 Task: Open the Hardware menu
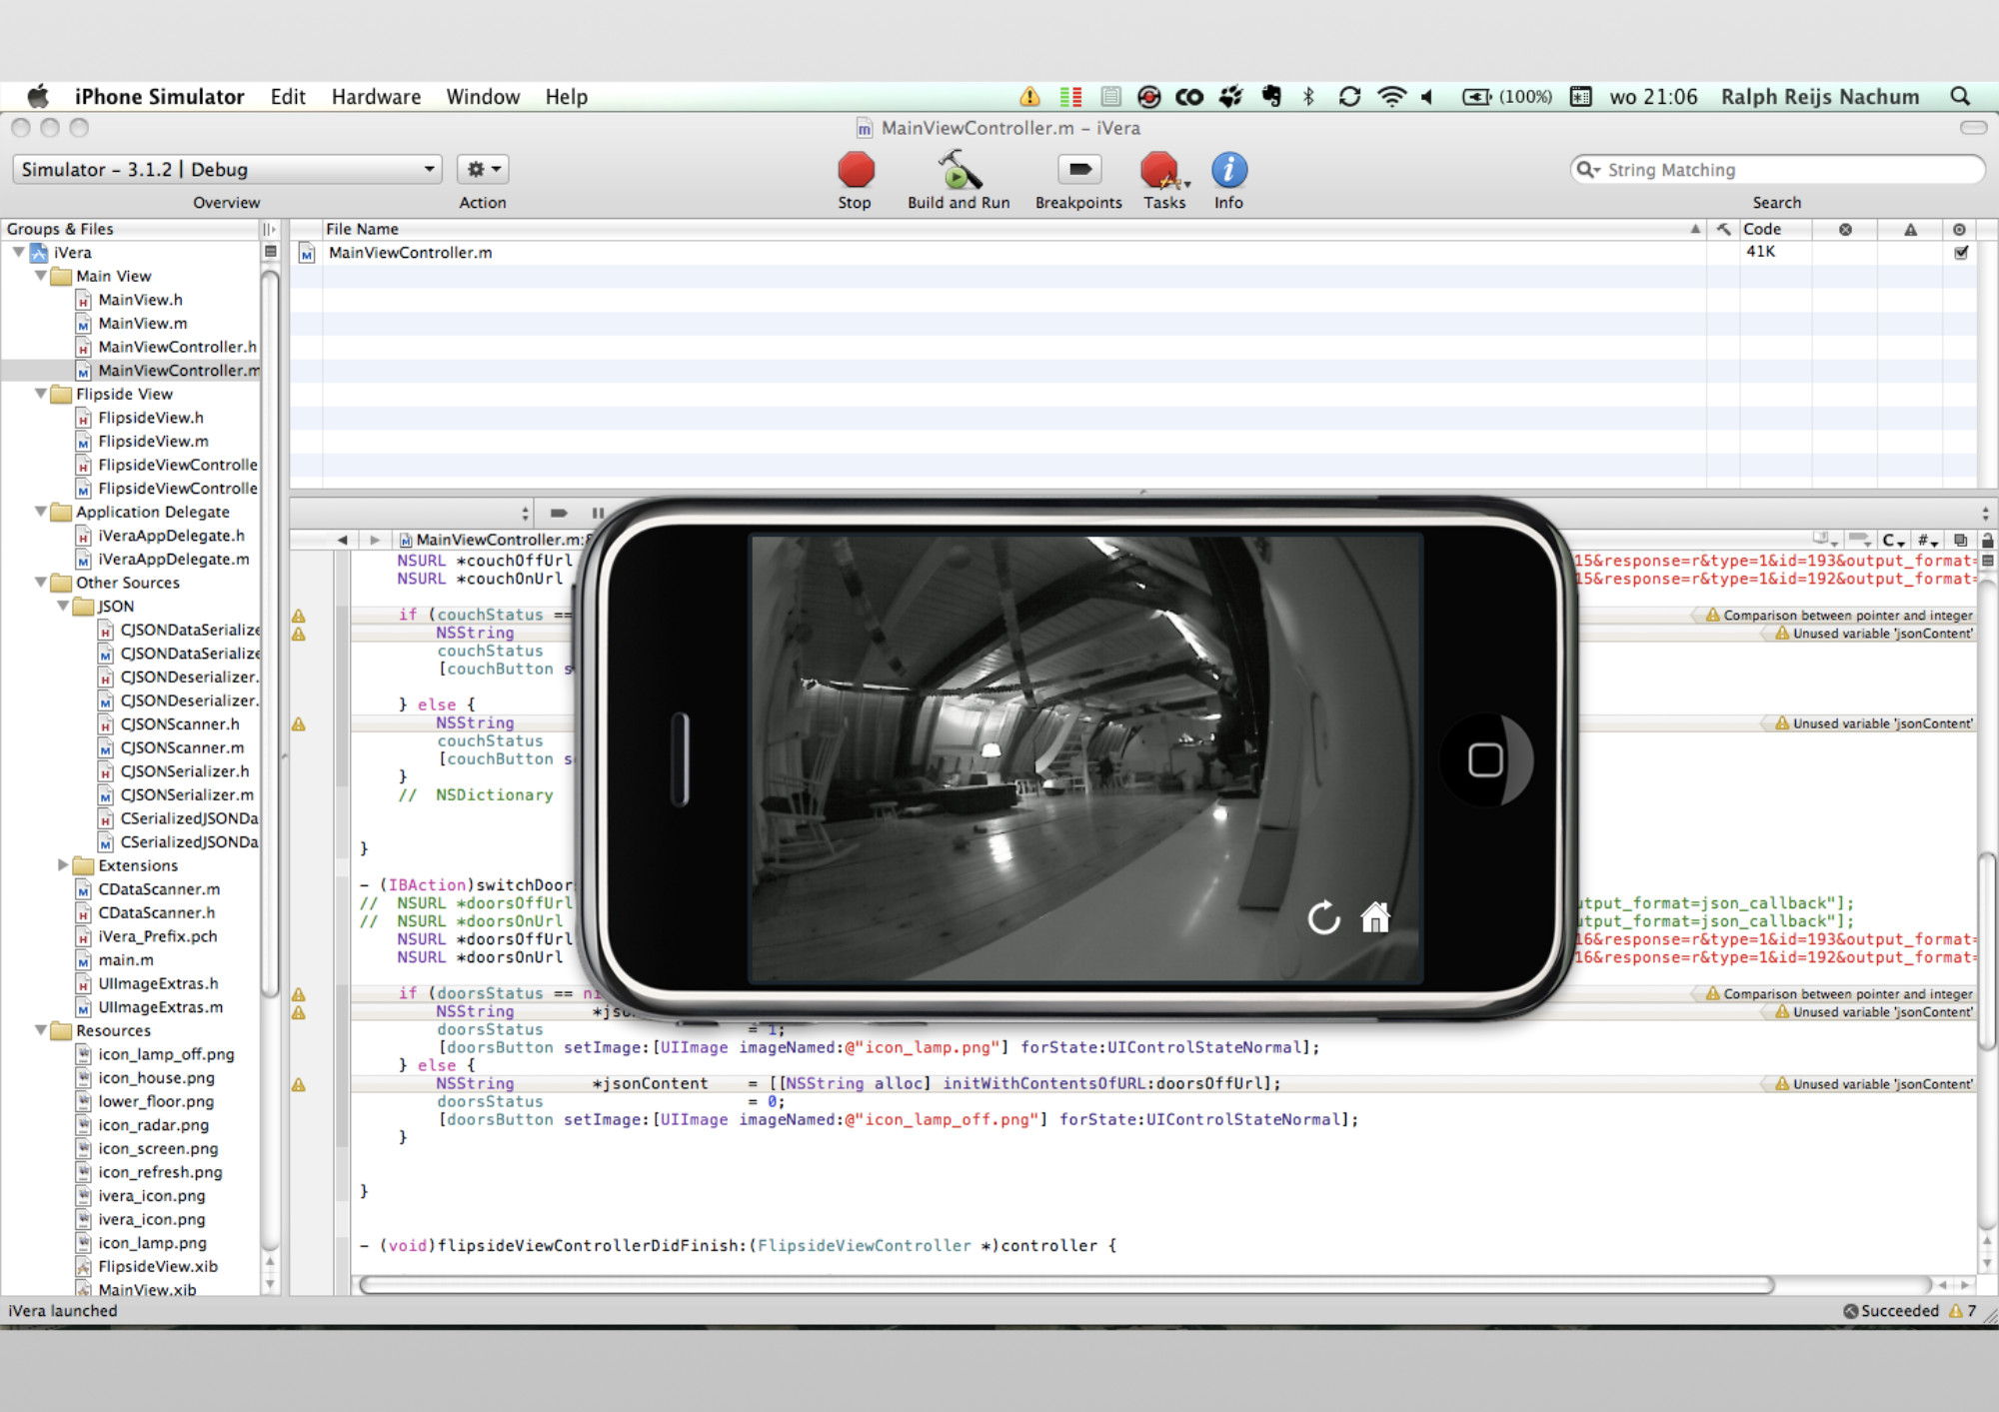click(x=376, y=97)
